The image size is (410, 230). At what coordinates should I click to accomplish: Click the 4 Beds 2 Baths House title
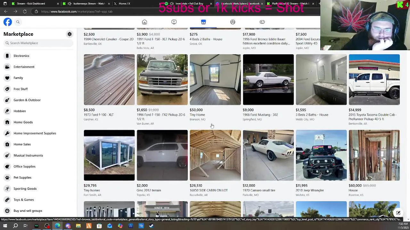[x=206, y=39]
